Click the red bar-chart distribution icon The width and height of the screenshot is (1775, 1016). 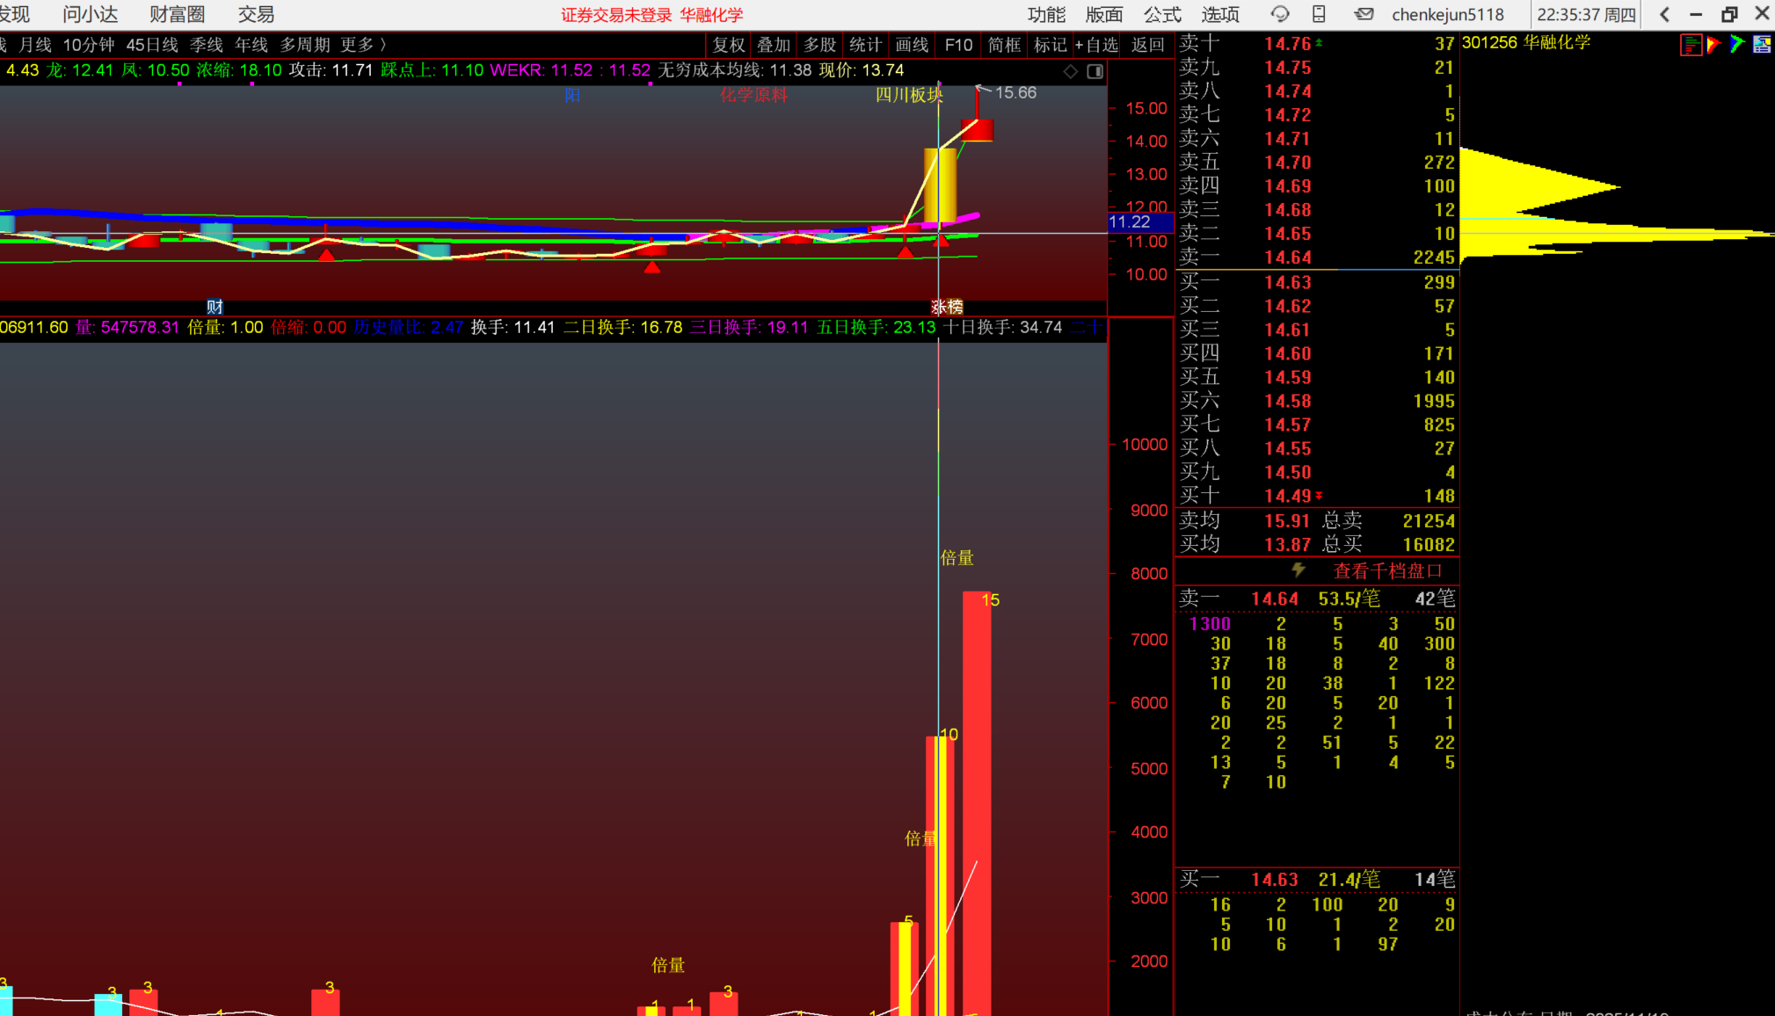[1690, 45]
